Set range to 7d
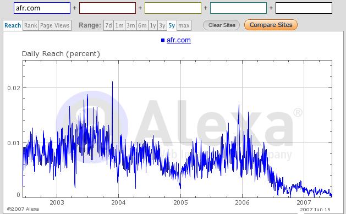 (108, 26)
